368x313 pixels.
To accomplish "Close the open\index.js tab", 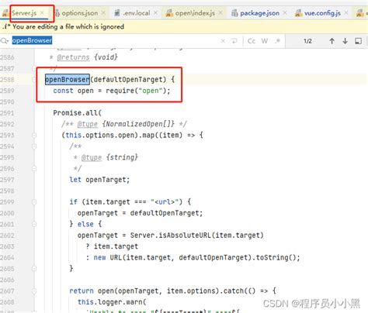I will pyautogui.click(x=220, y=12).
